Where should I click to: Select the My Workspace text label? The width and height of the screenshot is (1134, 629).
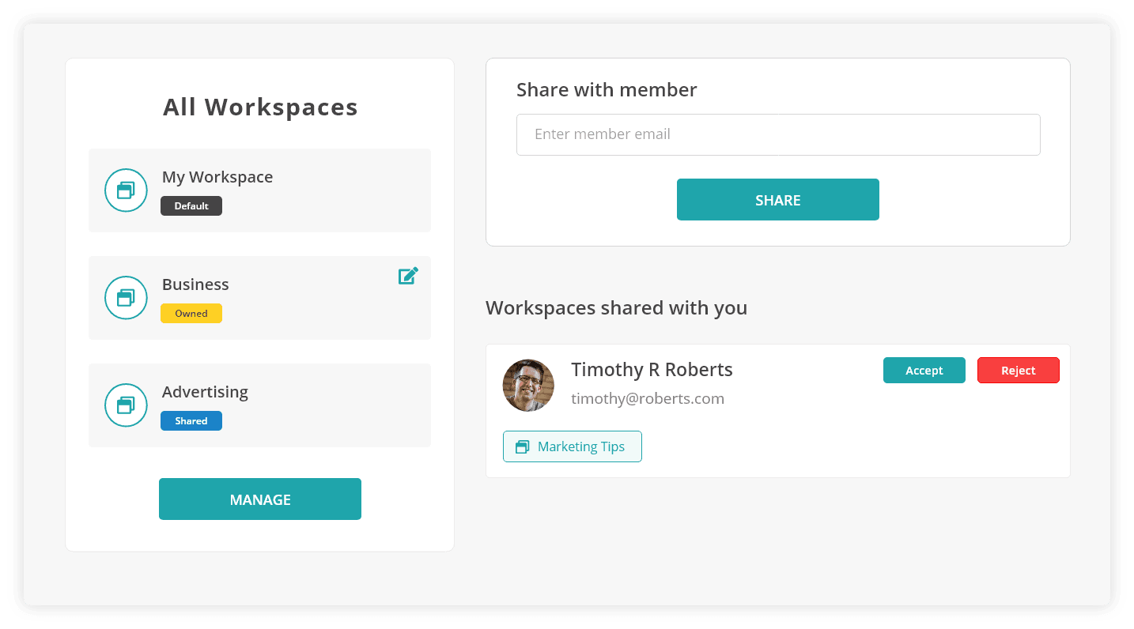pyautogui.click(x=217, y=177)
